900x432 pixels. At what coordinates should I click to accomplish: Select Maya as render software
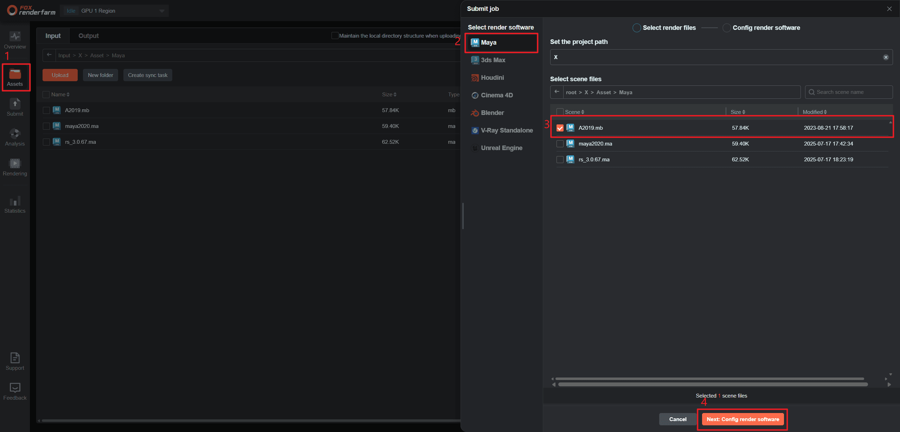[501, 43]
